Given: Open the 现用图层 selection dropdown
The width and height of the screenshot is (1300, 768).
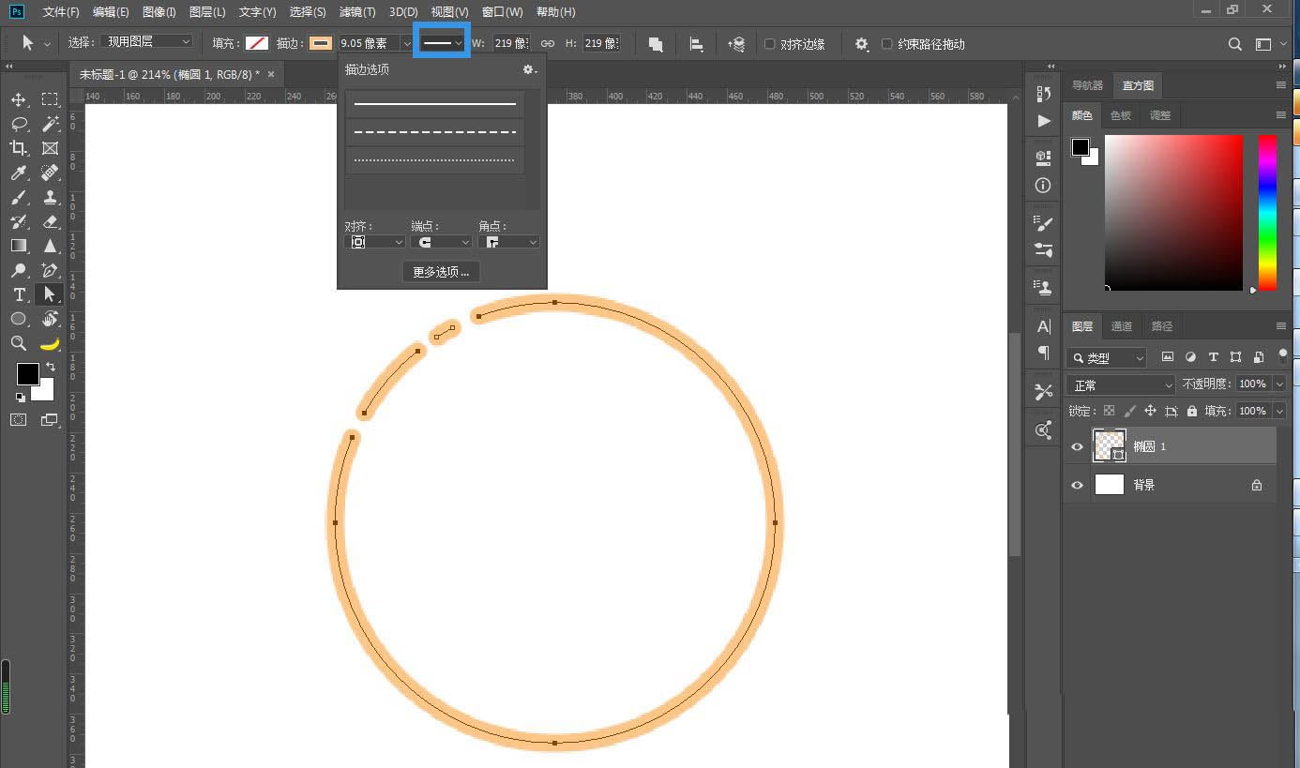Looking at the screenshot, I should pos(146,42).
